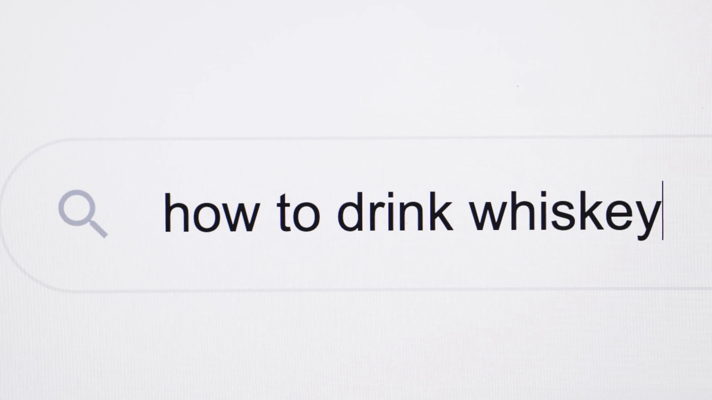Place cursor between "how" and "to"
This screenshot has width=712, height=400.
coord(267,213)
